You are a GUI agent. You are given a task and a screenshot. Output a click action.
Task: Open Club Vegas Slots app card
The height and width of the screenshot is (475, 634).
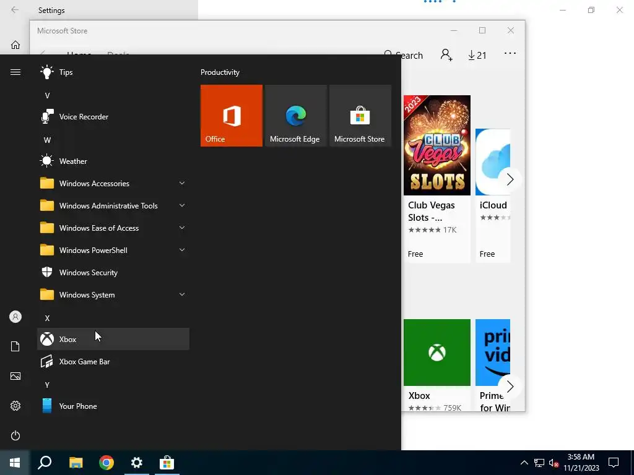point(437,179)
